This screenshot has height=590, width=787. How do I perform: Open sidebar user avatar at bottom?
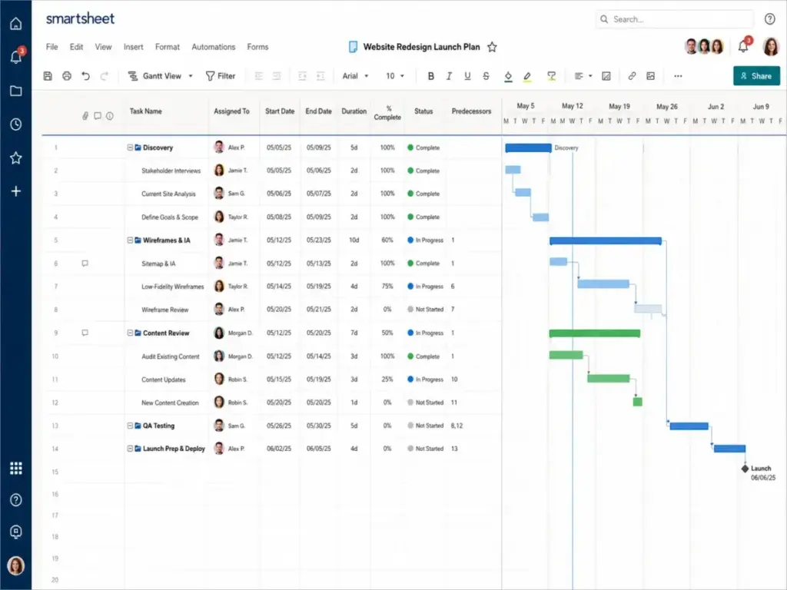point(16,565)
